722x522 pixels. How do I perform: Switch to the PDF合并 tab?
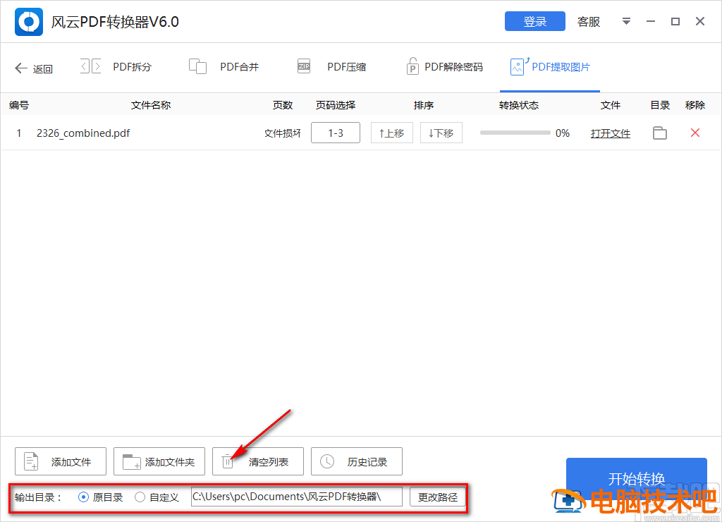[x=240, y=67]
